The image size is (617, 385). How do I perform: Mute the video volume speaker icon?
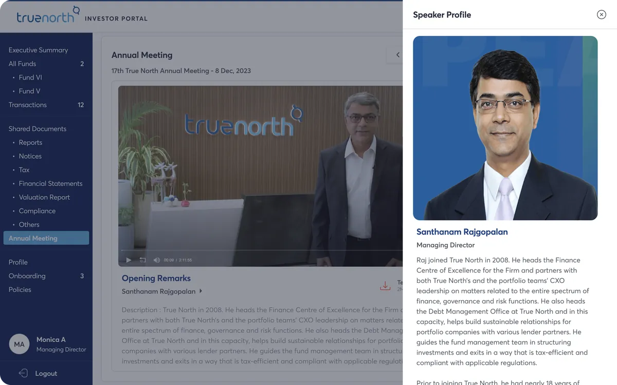click(x=157, y=260)
